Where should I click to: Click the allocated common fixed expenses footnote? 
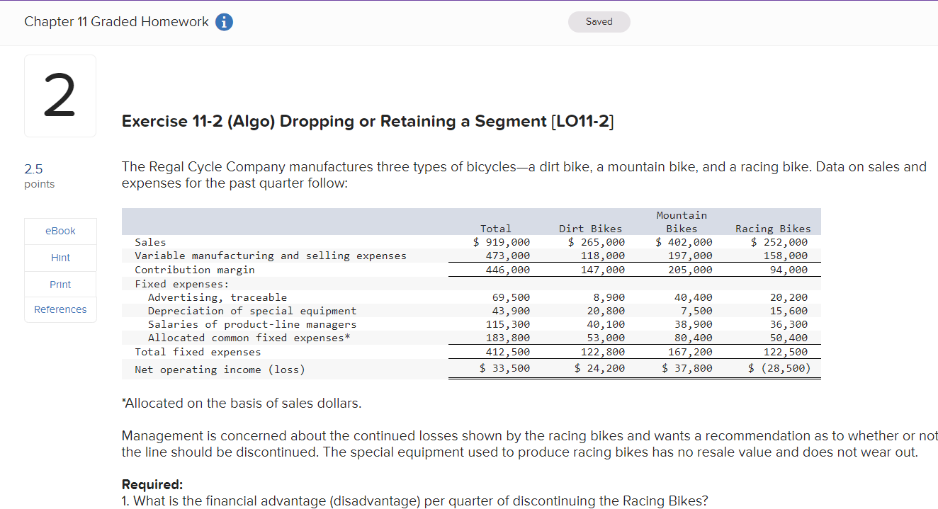pos(242,403)
